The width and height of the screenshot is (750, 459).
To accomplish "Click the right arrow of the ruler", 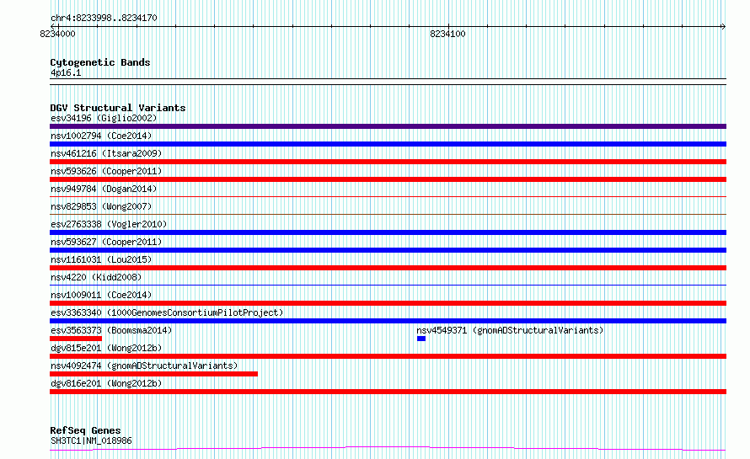I will pyautogui.click(x=723, y=27).
